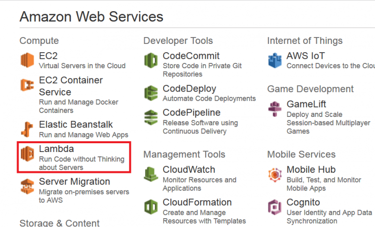Click the Mobile Hub icon

[275, 175]
